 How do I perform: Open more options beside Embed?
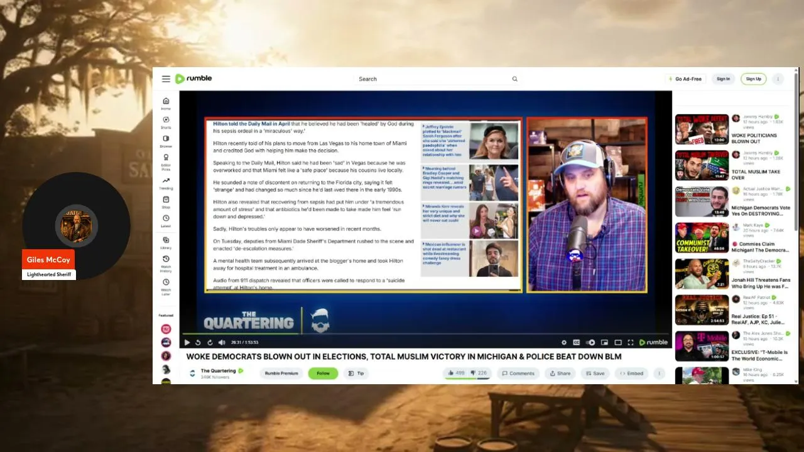click(660, 373)
